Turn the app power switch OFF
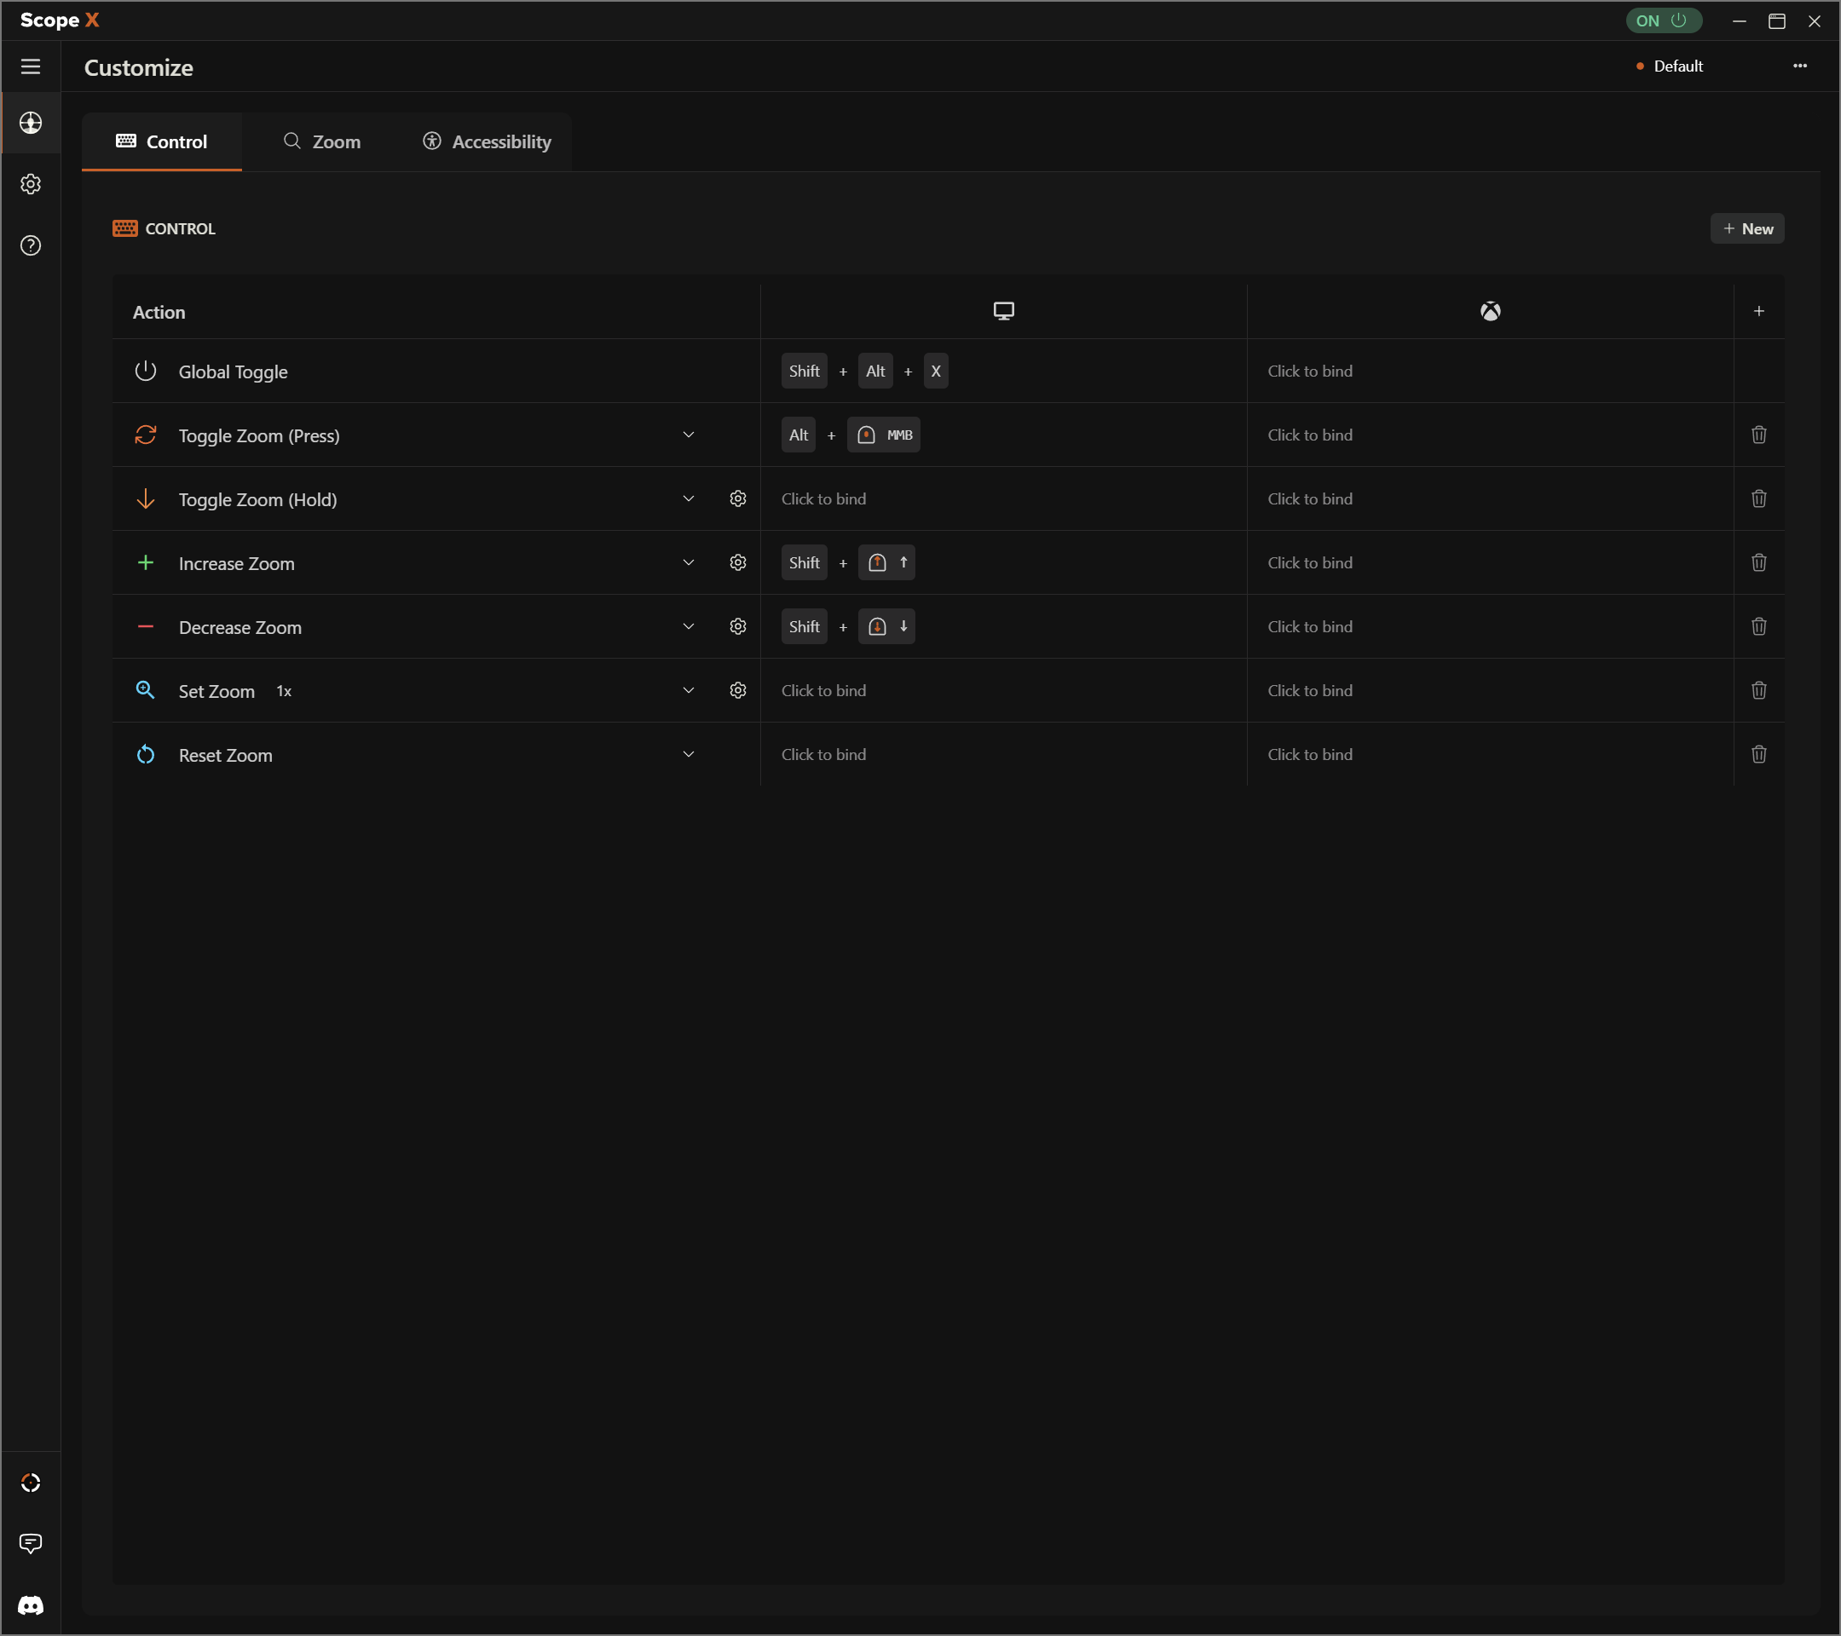1841x1636 pixels. point(1663,20)
